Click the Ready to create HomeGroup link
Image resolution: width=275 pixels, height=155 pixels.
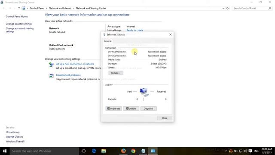tap(134, 30)
